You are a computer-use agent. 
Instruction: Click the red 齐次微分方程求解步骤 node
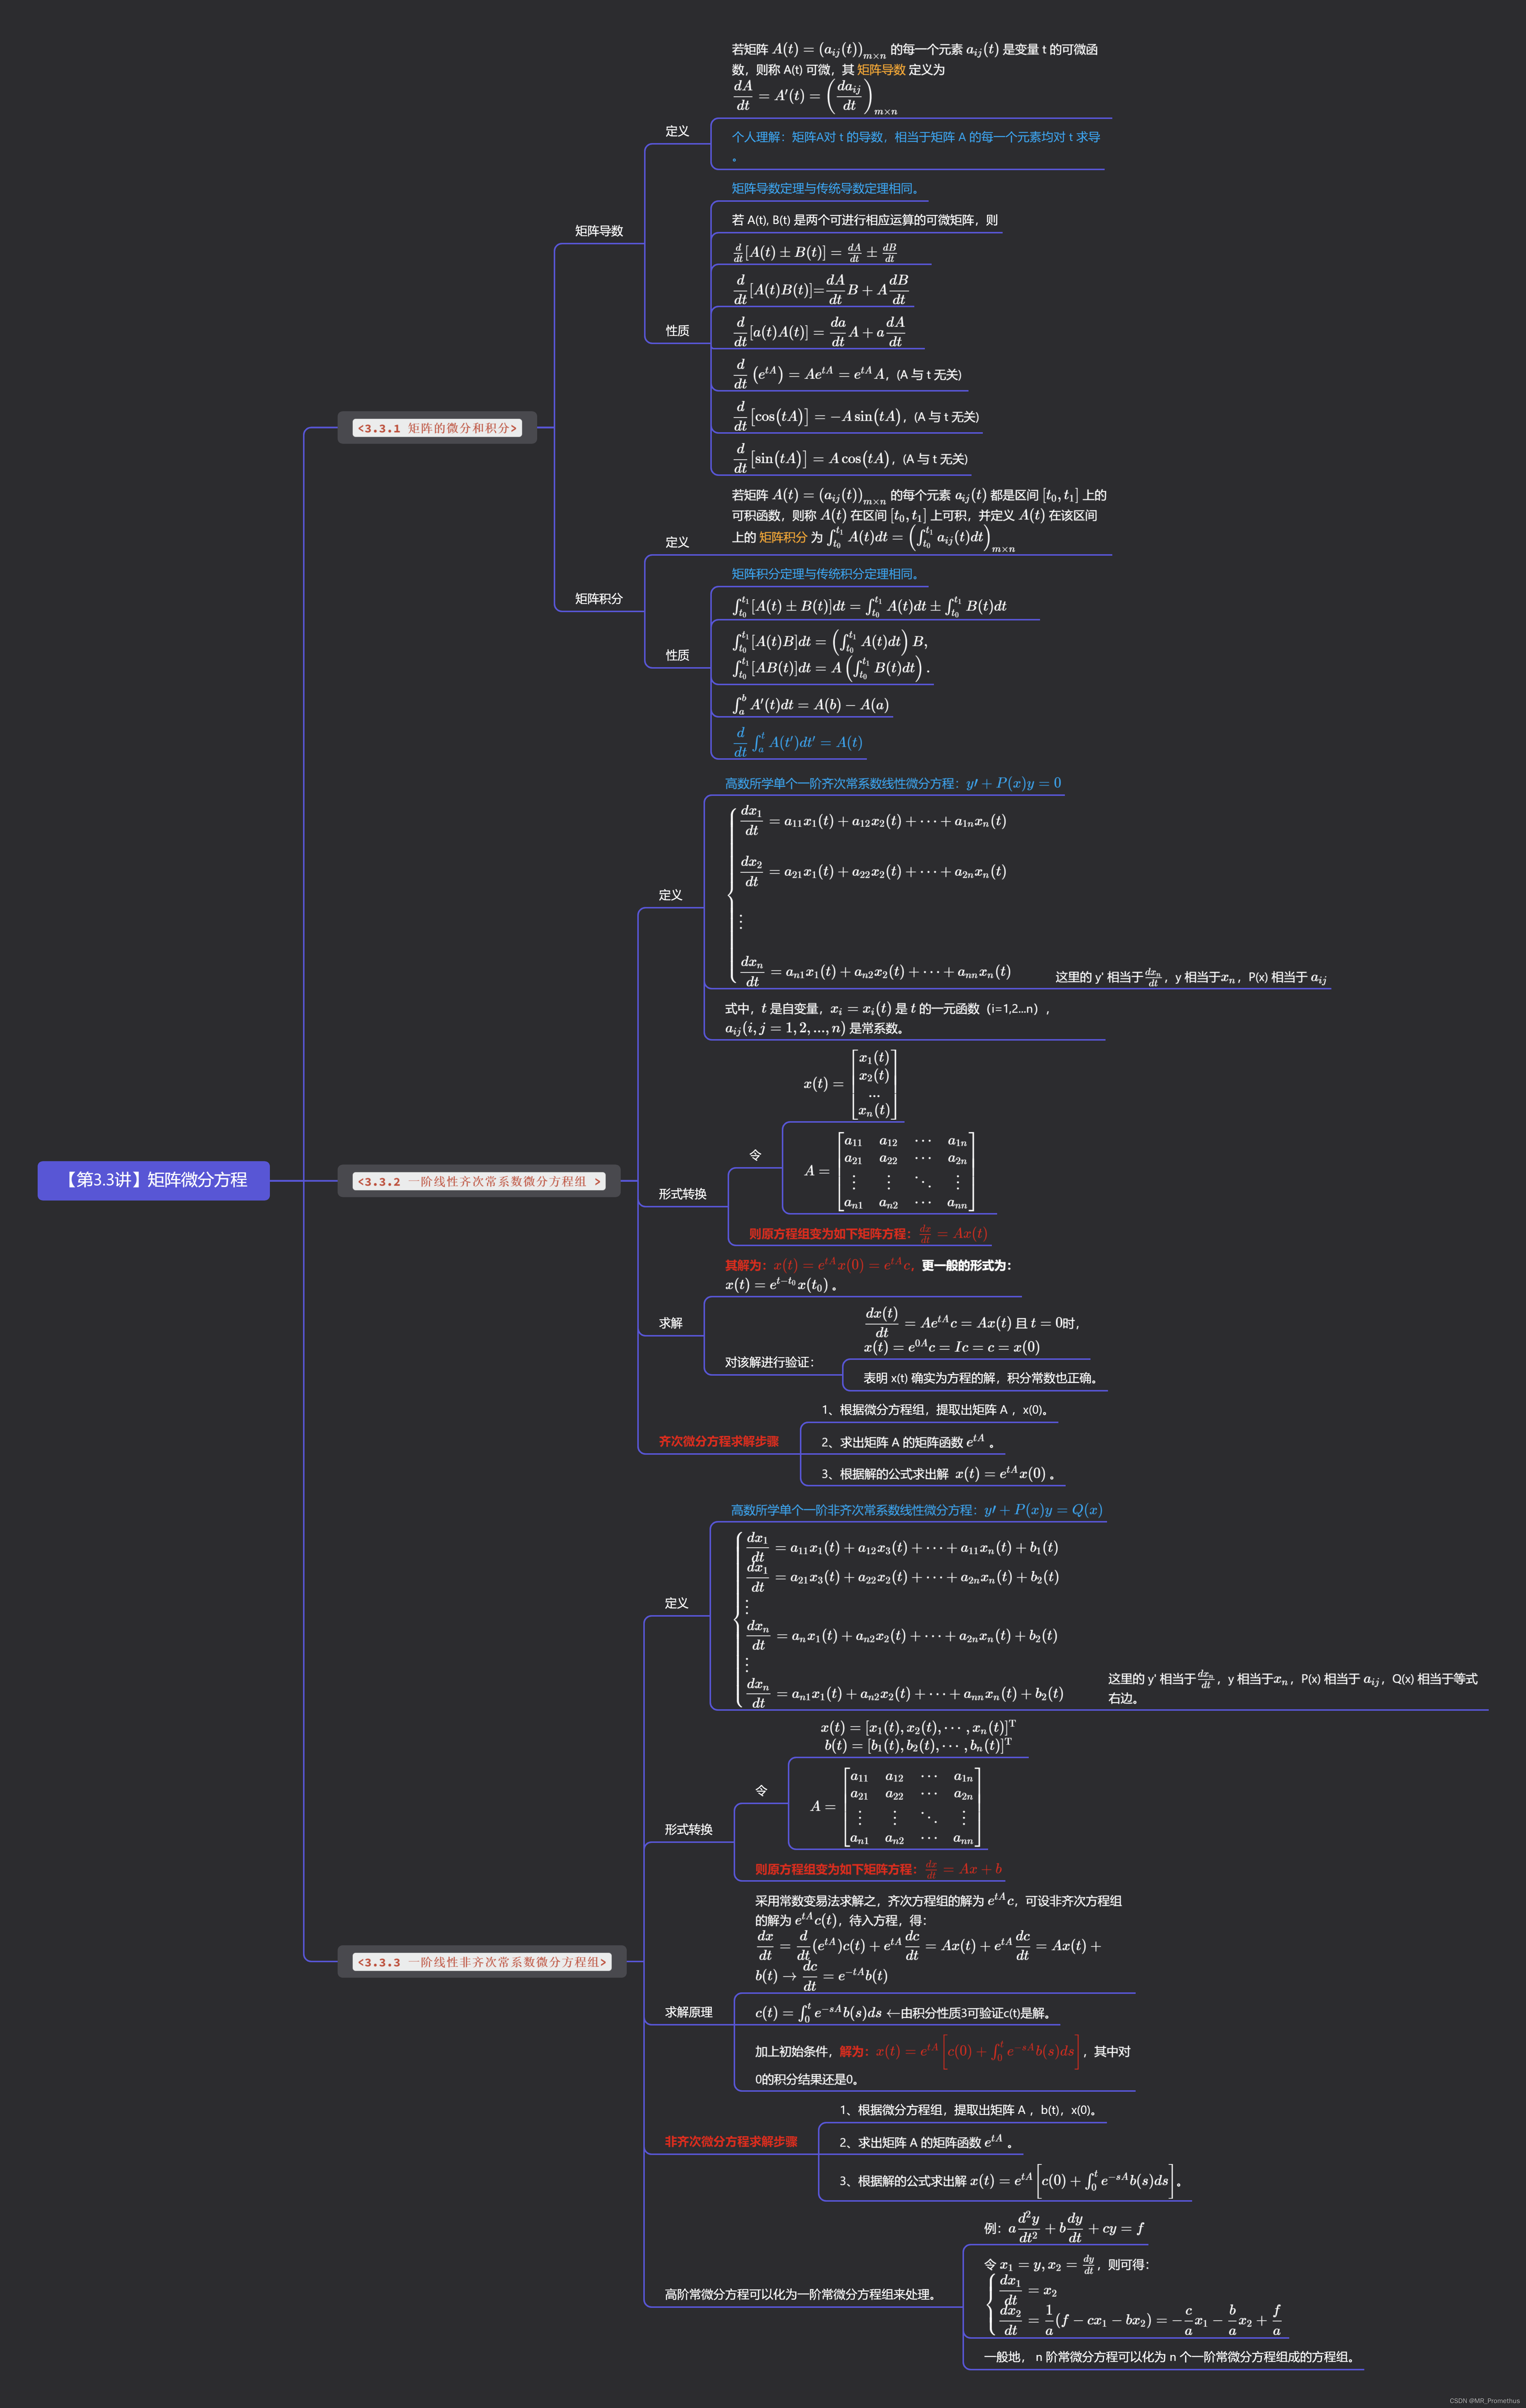click(718, 1441)
